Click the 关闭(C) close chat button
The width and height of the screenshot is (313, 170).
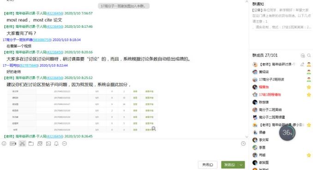[x=208, y=165]
